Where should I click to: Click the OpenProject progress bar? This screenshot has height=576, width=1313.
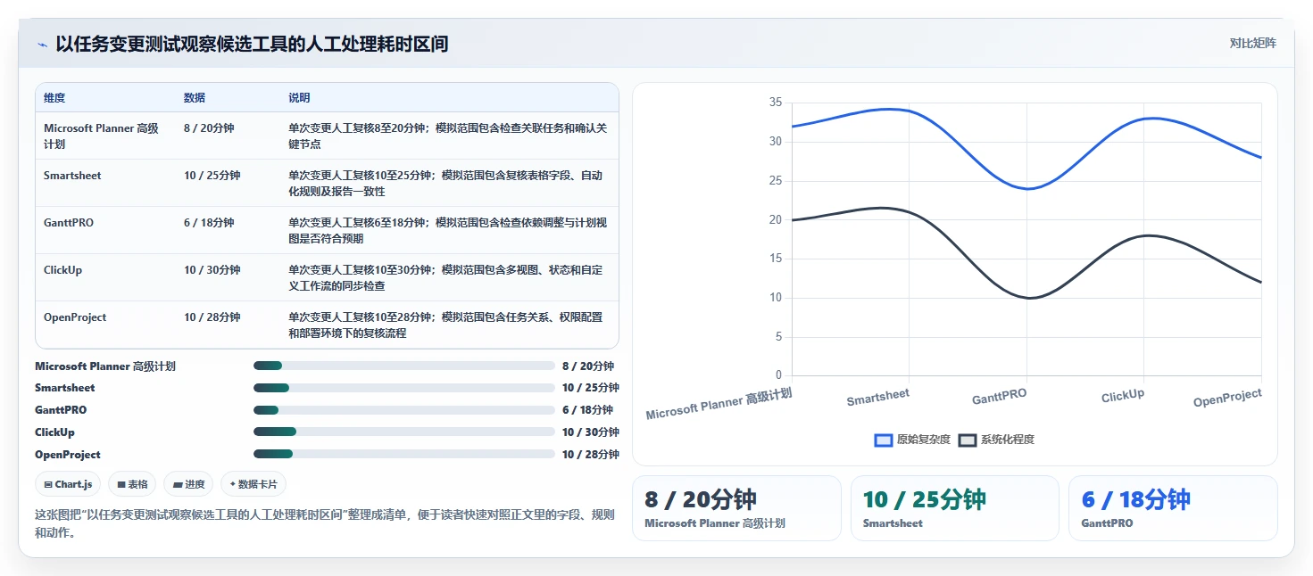click(x=404, y=454)
